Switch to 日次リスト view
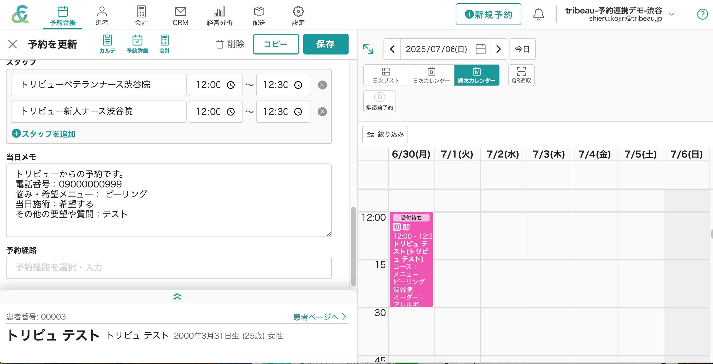Screen dimensions: 713x364 386,75
